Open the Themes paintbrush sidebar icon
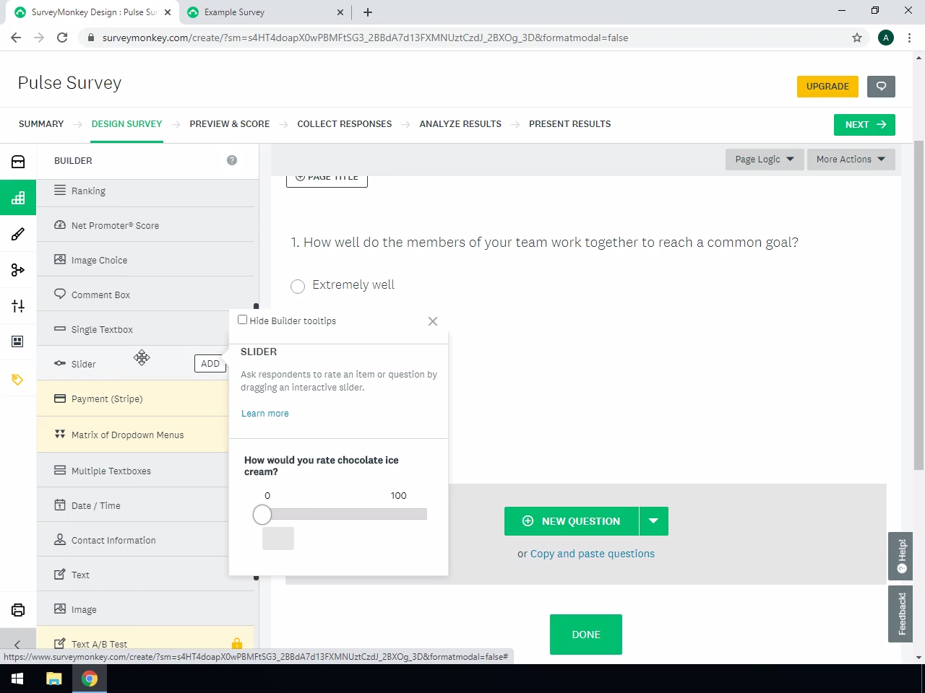 pyautogui.click(x=18, y=234)
